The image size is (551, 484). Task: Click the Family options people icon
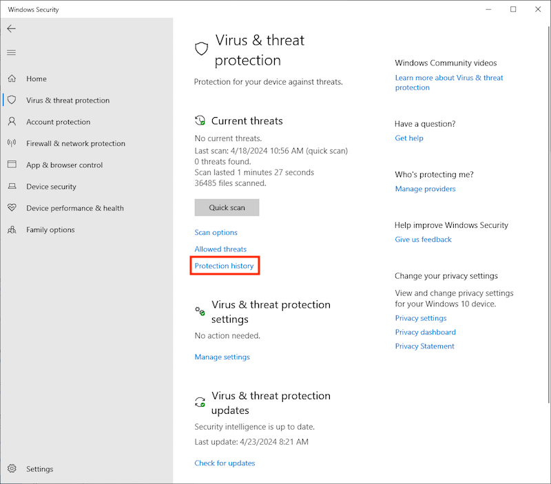[x=12, y=230]
